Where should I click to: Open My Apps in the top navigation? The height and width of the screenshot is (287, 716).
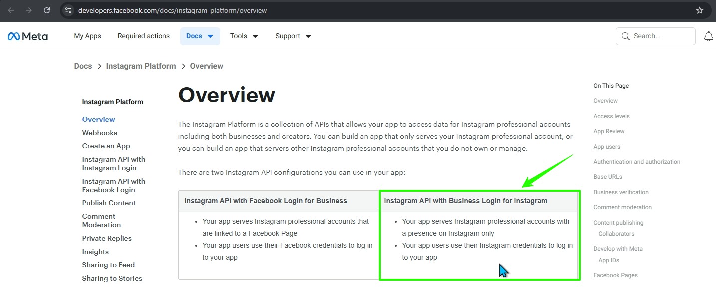[x=87, y=36]
